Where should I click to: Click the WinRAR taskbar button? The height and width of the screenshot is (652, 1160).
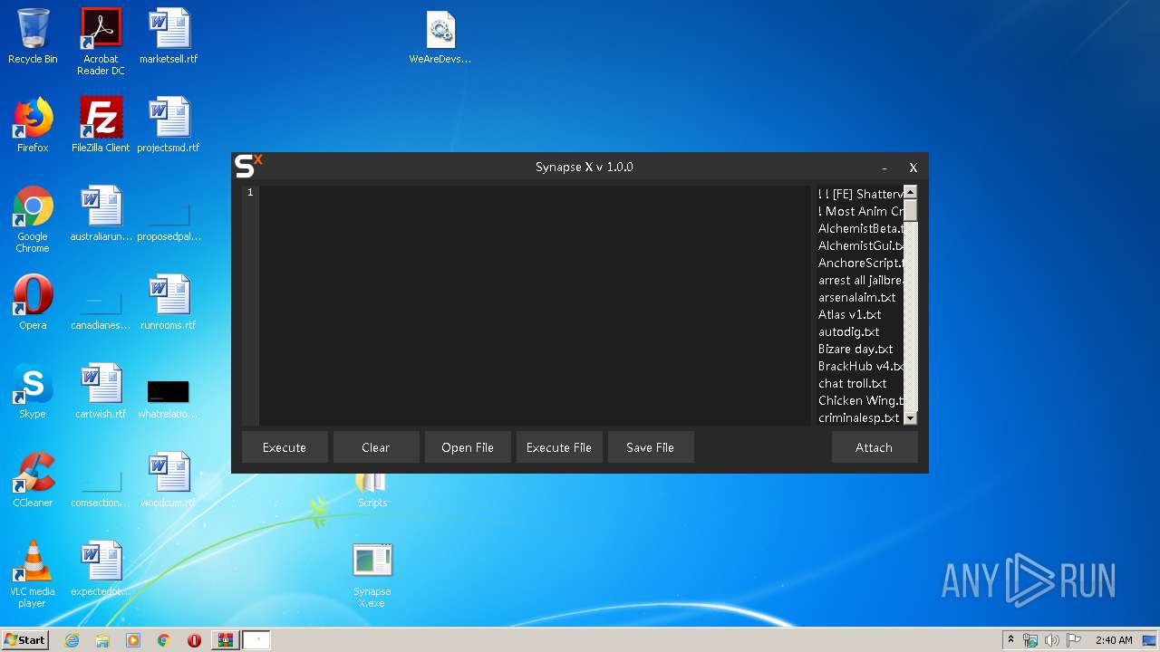click(225, 640)
